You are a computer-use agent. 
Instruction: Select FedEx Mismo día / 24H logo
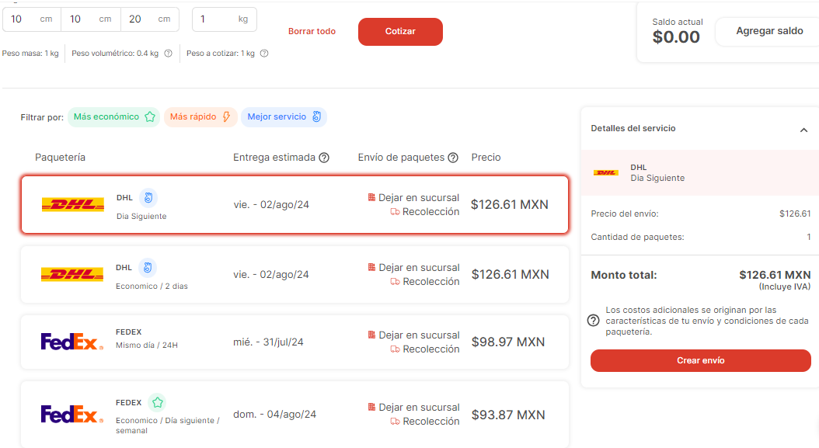click(x=71, y=342)
